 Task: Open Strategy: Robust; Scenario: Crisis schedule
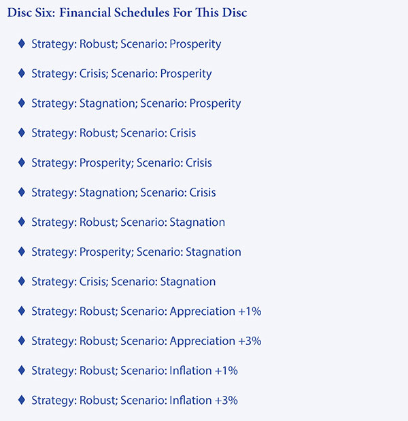tap(114, 133)
